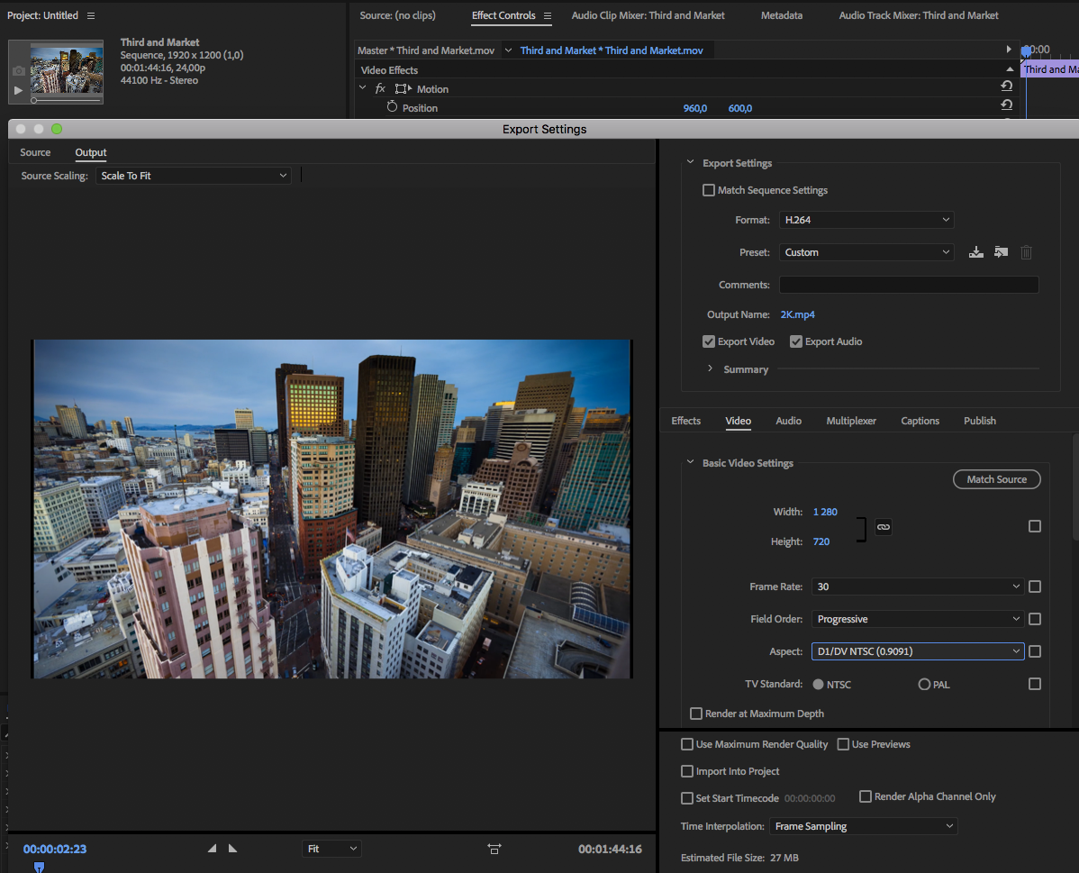
Task: Switch to the Audio tab
Action: coord(788,421)
